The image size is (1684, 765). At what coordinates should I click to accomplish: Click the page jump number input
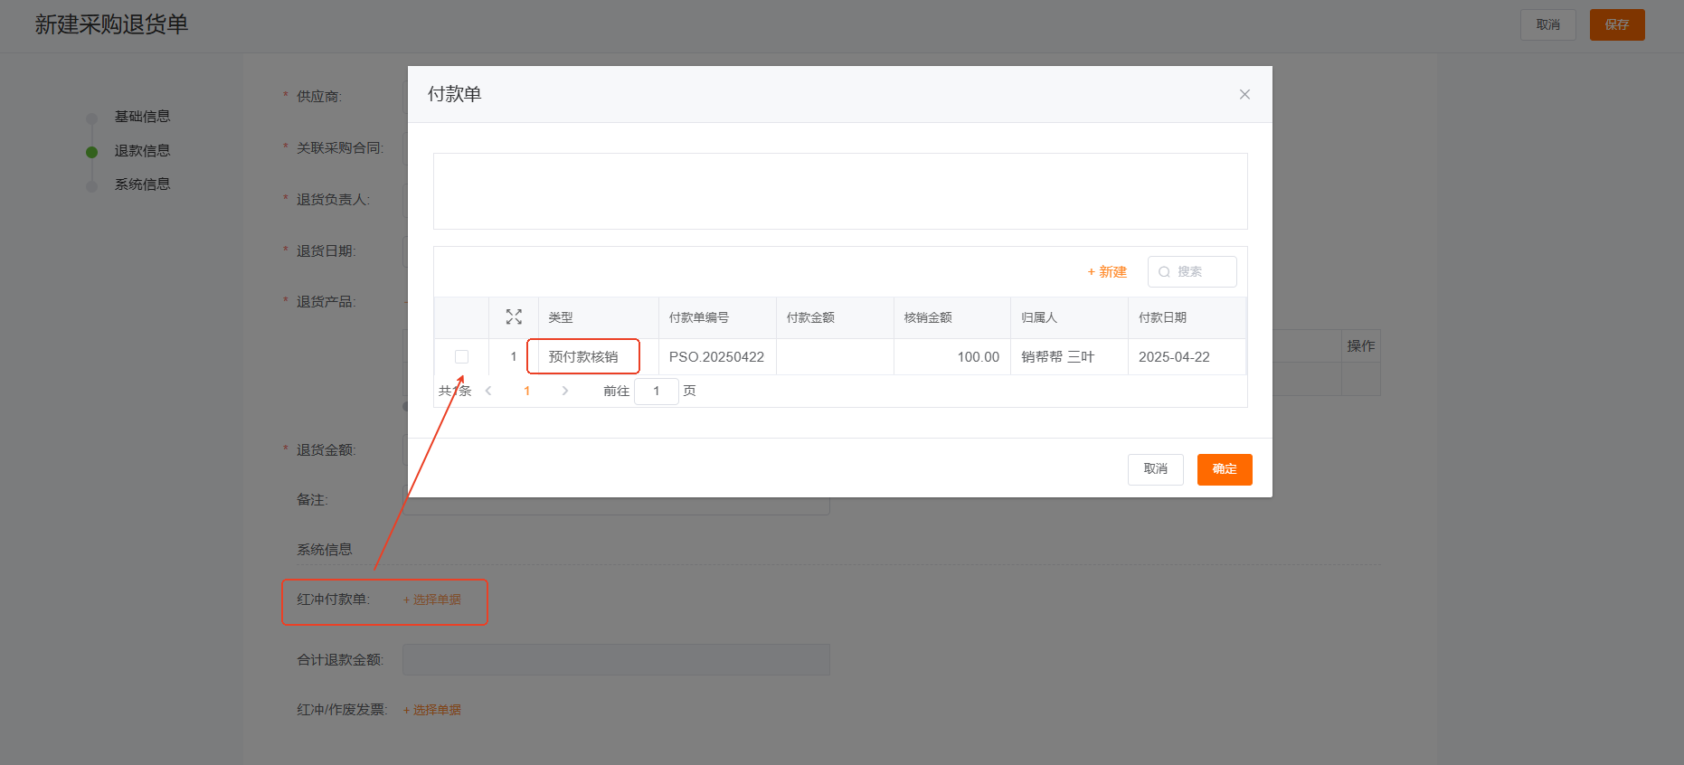click(656, 391)
